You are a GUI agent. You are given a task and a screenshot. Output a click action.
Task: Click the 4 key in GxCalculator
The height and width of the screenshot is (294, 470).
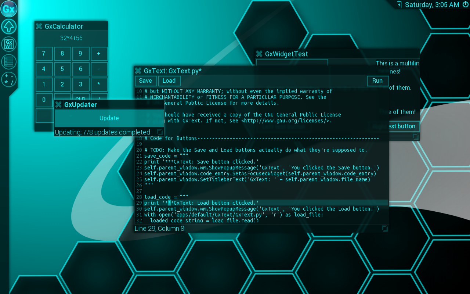tap(44, 69)
